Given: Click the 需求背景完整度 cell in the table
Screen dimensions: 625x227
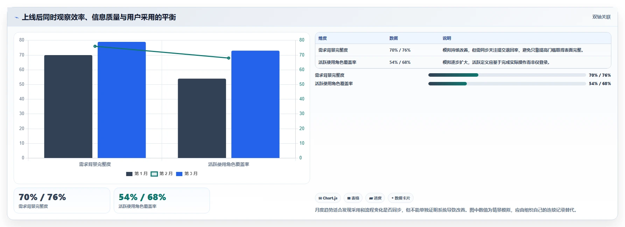Looking at the screenshot, I should [333, 50].
